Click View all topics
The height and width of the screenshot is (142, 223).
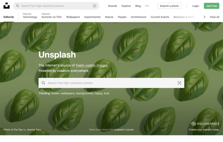point(214,17)
